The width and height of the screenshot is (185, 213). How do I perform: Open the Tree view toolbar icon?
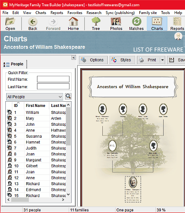click(x=96, y=24)
